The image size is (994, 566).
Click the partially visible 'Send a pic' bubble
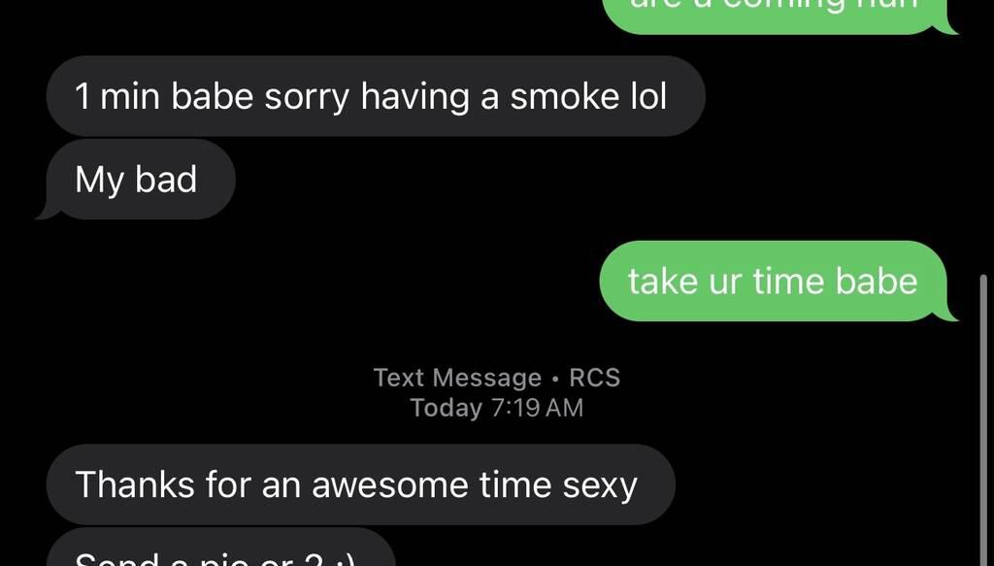221,548
